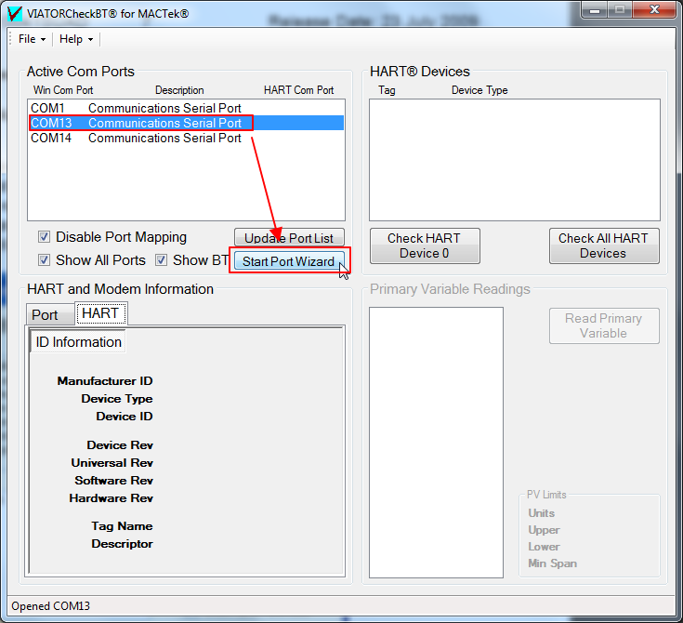Click the Device Type column header in HART Devices
The height and width of the screenshot is (623, 683).
[x=479, y=90]
